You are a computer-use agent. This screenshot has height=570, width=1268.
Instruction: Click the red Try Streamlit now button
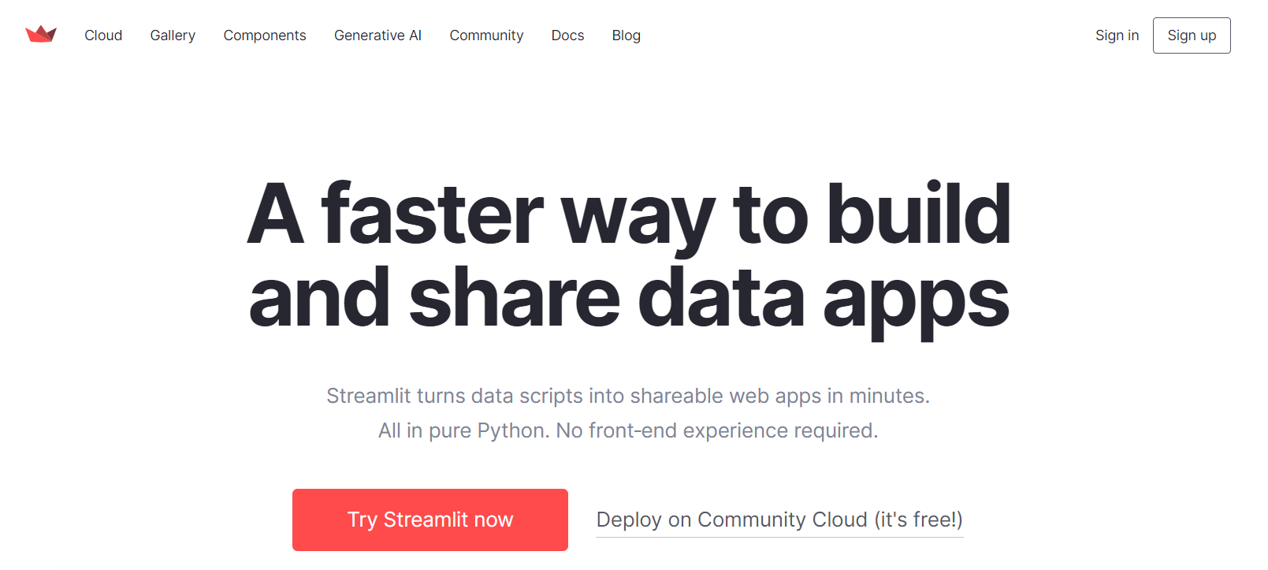[x=430, y=520]
